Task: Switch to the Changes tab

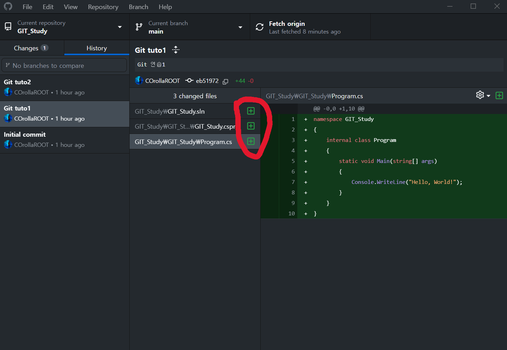Action: (32, 48)
